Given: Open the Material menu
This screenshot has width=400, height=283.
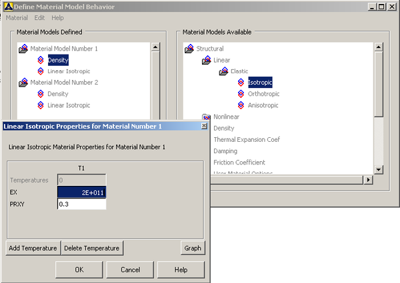Looking at the screenshot, I should coord(17,17).
